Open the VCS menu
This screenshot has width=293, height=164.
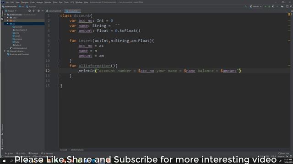(72, 2)
